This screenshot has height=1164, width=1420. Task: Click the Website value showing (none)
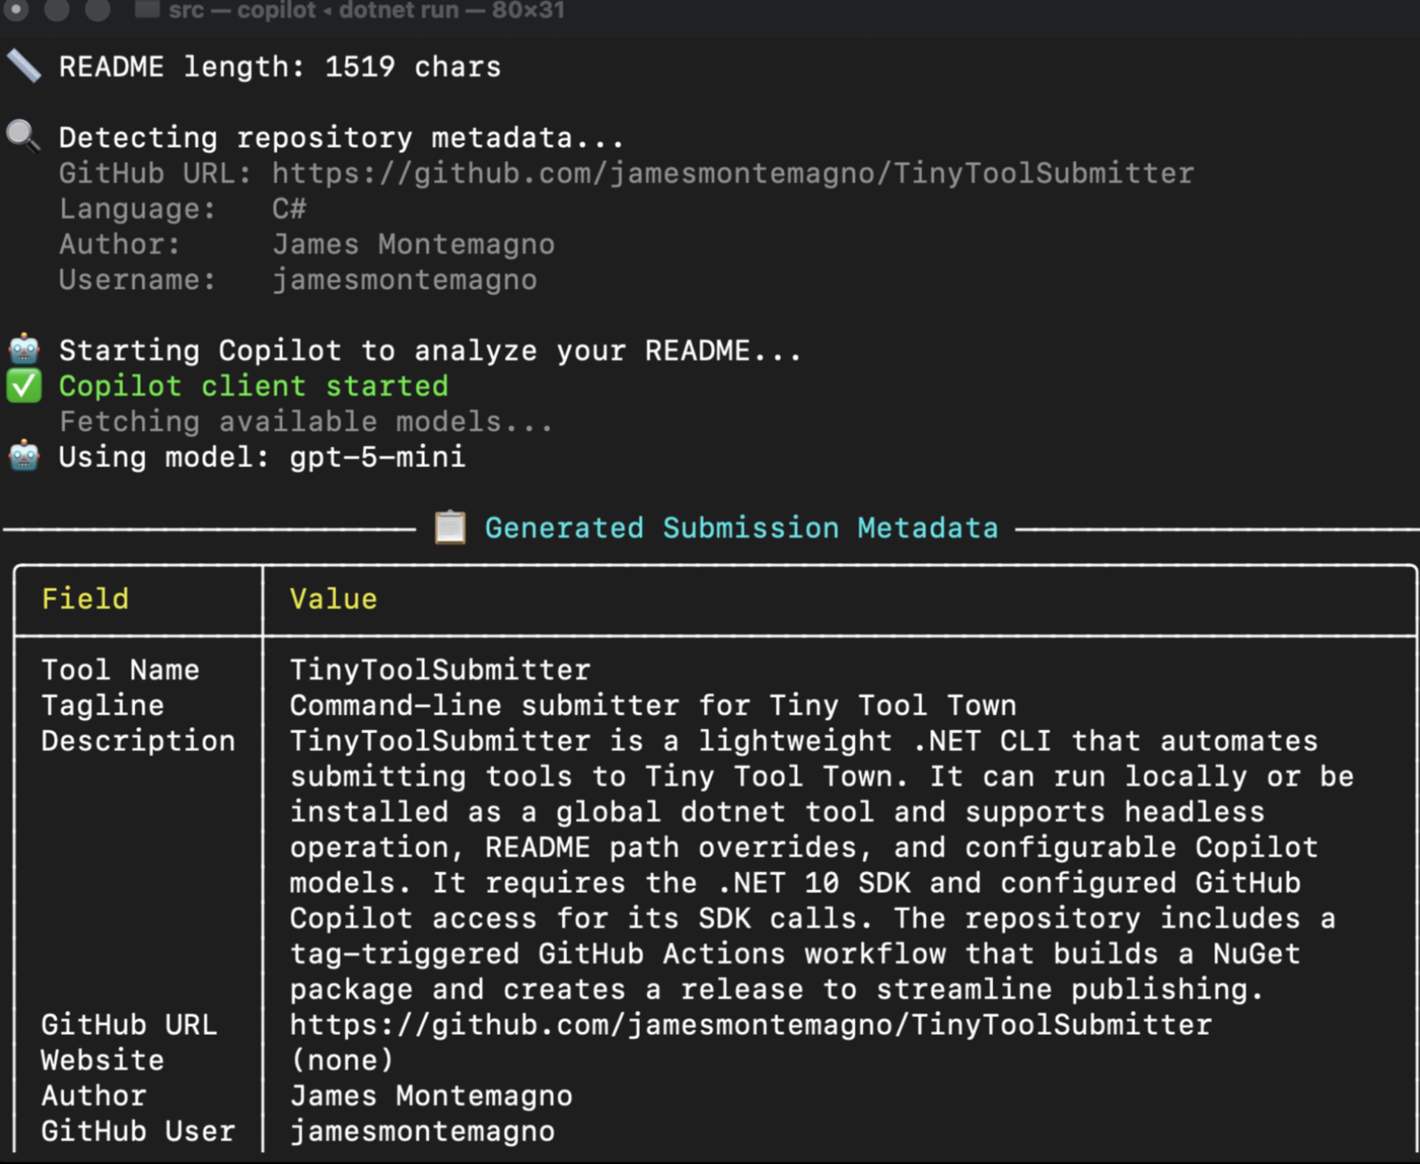(340, 1060)
